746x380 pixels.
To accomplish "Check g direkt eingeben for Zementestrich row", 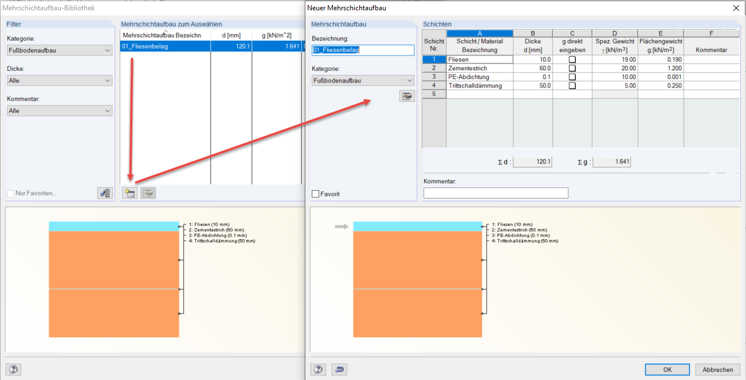I will pos(572,68).
